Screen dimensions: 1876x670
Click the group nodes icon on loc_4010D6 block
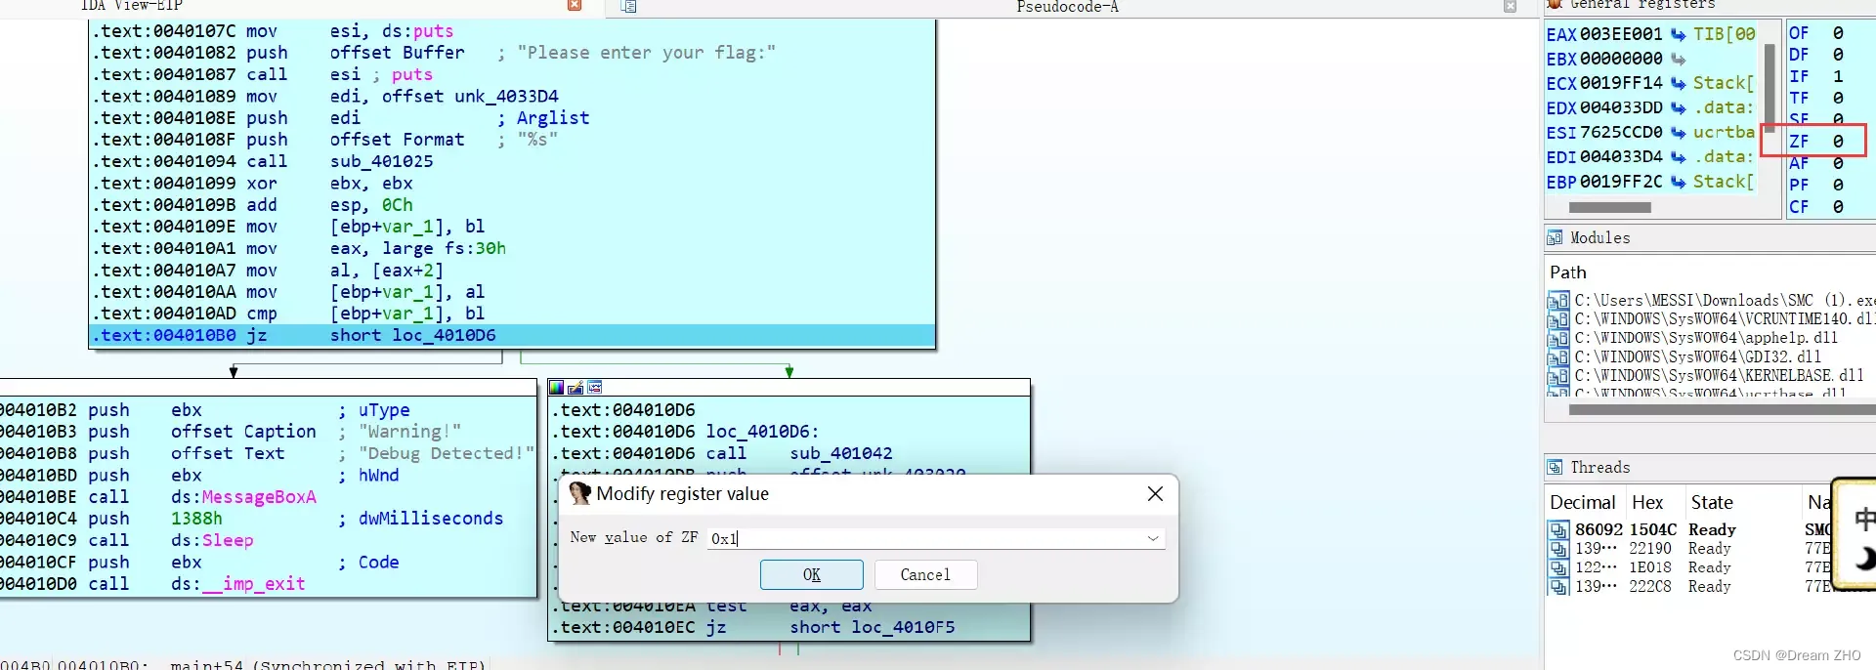pyautogui.click(x=594, y=388)
